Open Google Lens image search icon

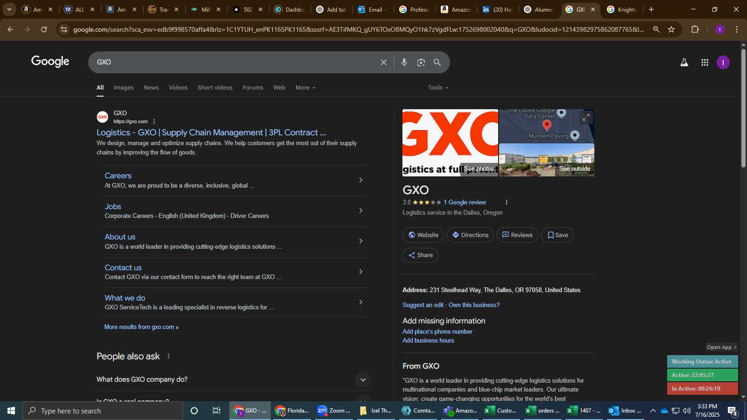(x=421, y=62)
